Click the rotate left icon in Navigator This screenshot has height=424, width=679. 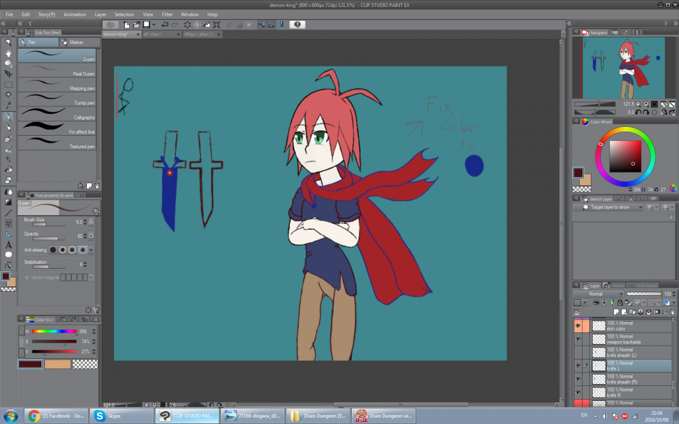click(x=638, y=112)
